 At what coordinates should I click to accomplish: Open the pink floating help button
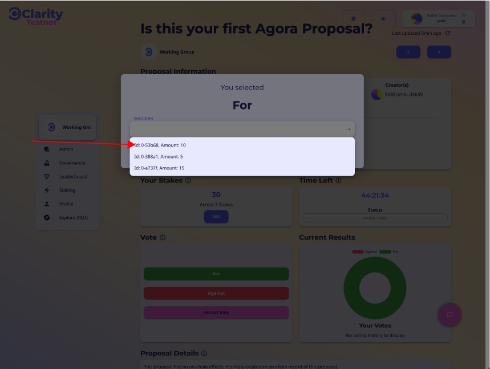coord(449,315)
